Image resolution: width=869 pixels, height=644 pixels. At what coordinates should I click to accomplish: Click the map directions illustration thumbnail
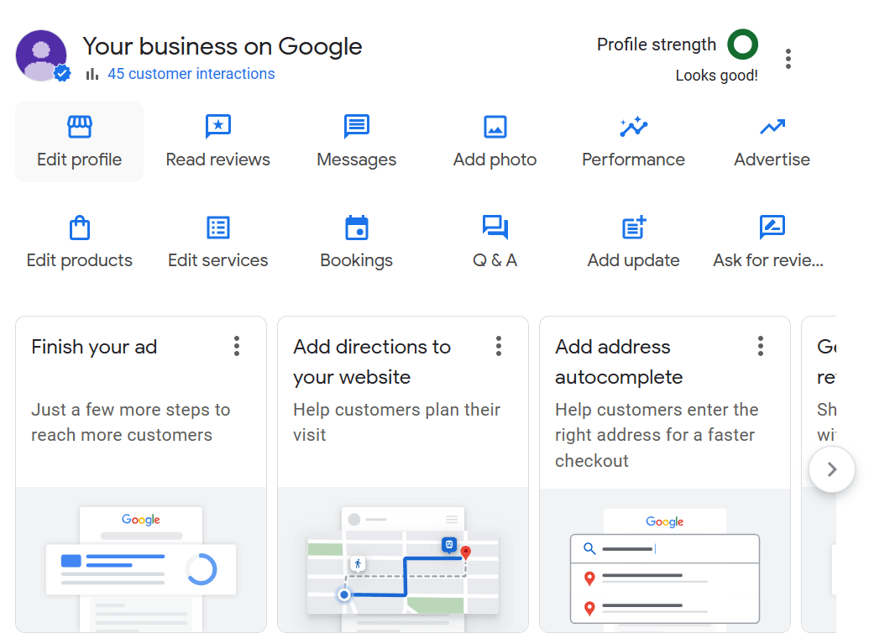point(403,560)
